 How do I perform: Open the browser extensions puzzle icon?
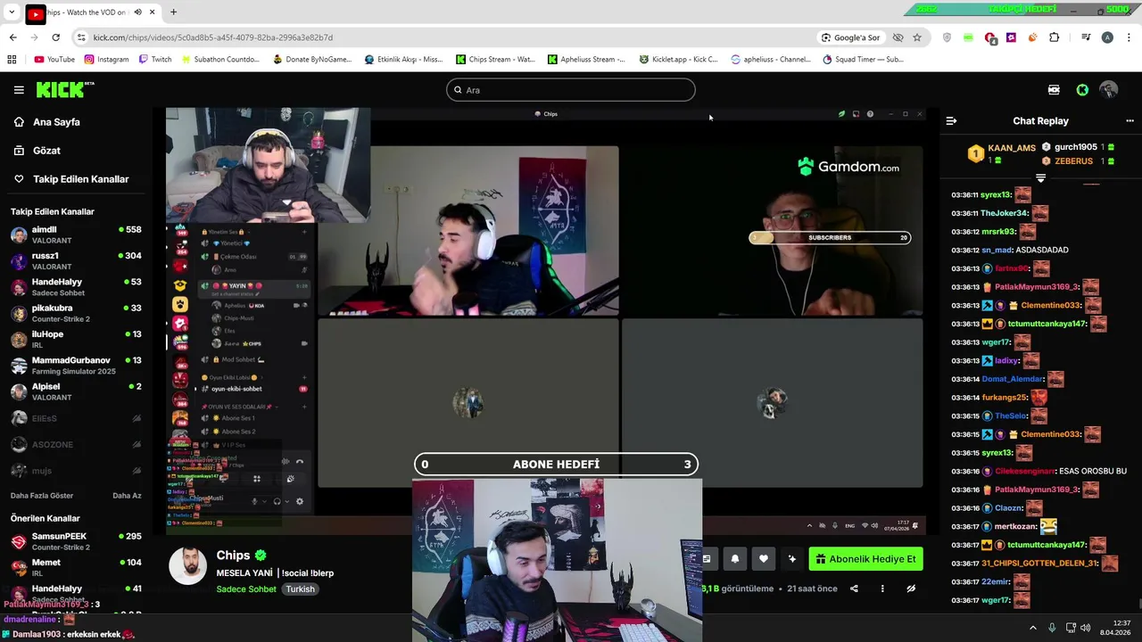point(1054,37)
